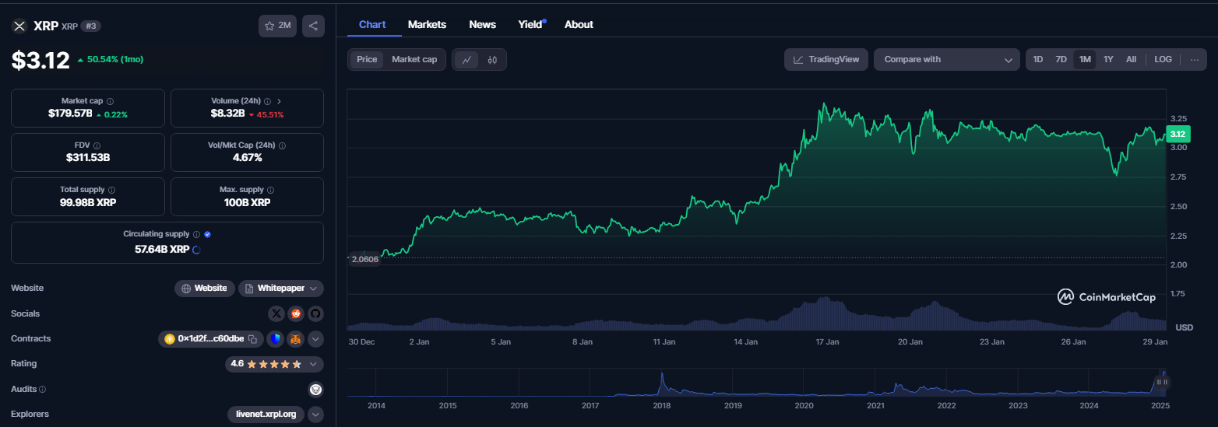Screen dimensions: 1218x427
Task: Toggle LOG scale on the chart
Action: [1163, 60]
